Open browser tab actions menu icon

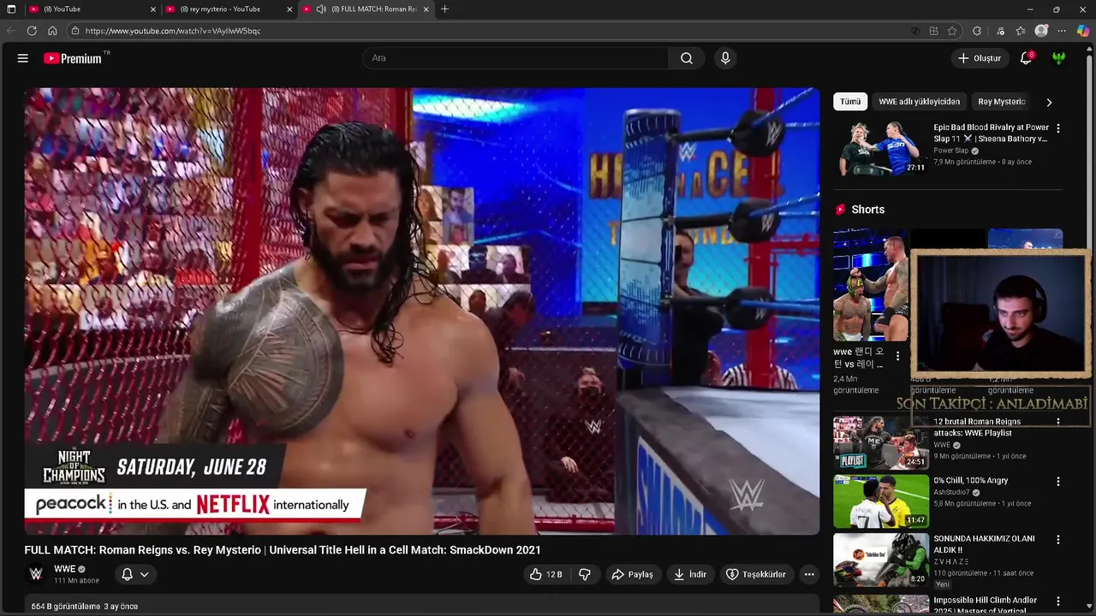(x=11, y=9)
